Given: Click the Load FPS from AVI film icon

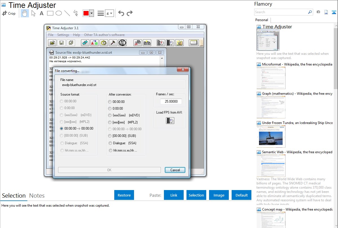Looking at the screenshot, I should tap(170, 121).
